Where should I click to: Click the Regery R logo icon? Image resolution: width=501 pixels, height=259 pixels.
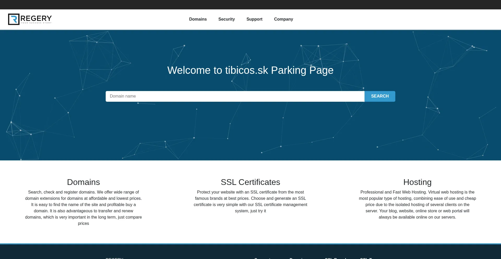tap(14, 19)
